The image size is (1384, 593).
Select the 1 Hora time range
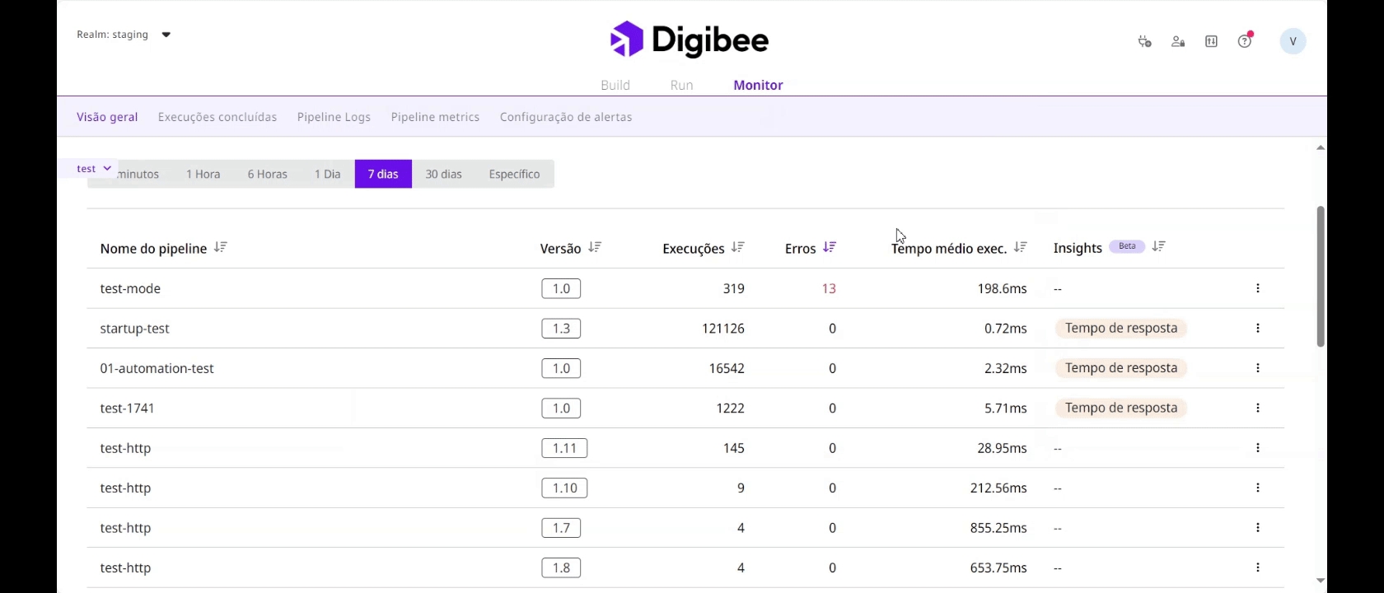tap(203, 174)
